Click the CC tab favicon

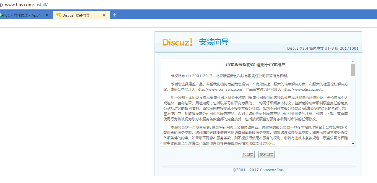[x=2, y=15]
